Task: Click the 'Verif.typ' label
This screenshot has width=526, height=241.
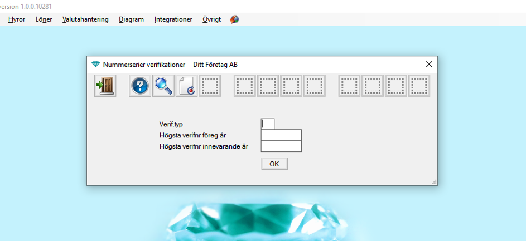Action: pyautogui.click(x=171, y=124)
